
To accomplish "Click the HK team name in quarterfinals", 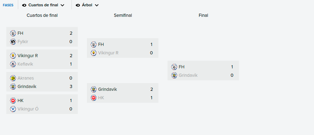I will coord(21,101).
